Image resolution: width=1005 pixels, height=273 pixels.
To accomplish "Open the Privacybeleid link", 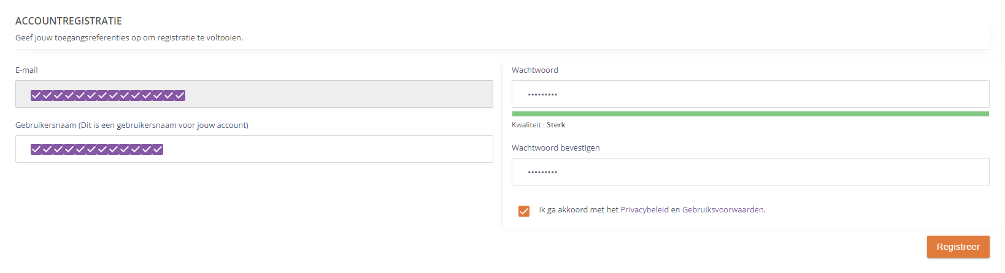I will click(x=644, y=210).
